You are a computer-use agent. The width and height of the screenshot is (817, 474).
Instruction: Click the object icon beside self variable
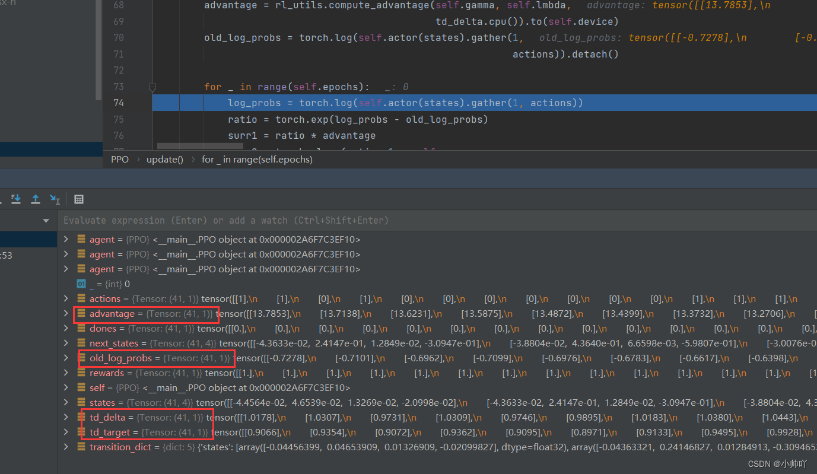click(x=81, y=387)
